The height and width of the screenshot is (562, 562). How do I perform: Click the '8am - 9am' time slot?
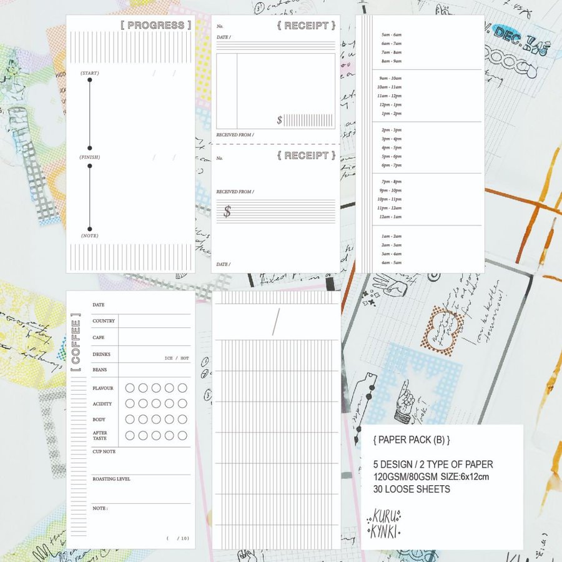click(392, 61)
